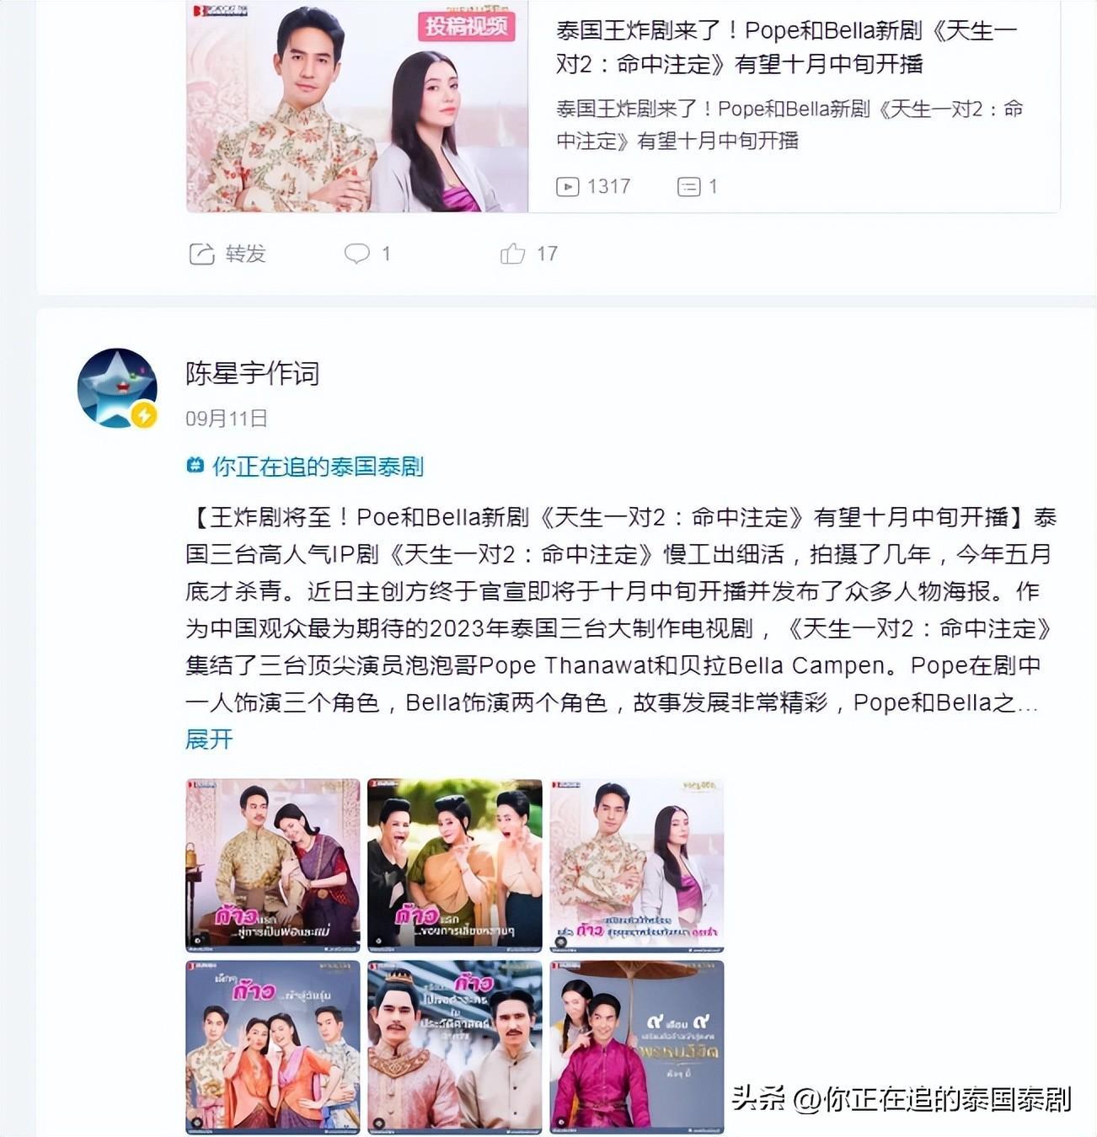This screenshot has width=1097, height=1137.
Task: Open poster thumbnail of three laughing women
Action: click(x=455, y=866)
